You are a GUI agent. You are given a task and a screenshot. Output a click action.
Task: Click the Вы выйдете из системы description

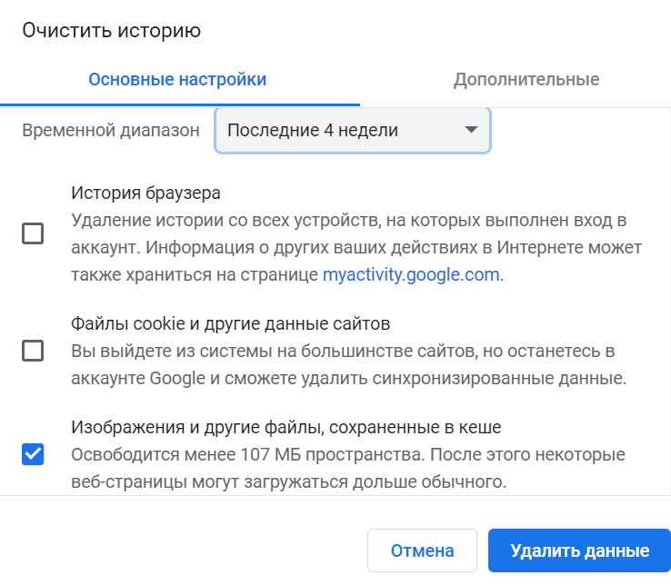coord(348,365)
